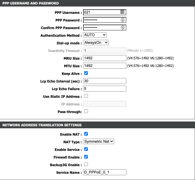Click the 'PPP USERNAME AND PASSWORD' section header
This screenshot has height=180, width=195.
coord(31,3)
